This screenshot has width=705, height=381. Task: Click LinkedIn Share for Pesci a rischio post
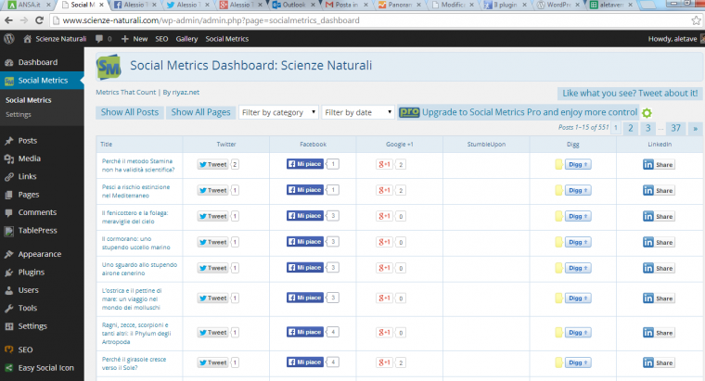tap(659, 191)
